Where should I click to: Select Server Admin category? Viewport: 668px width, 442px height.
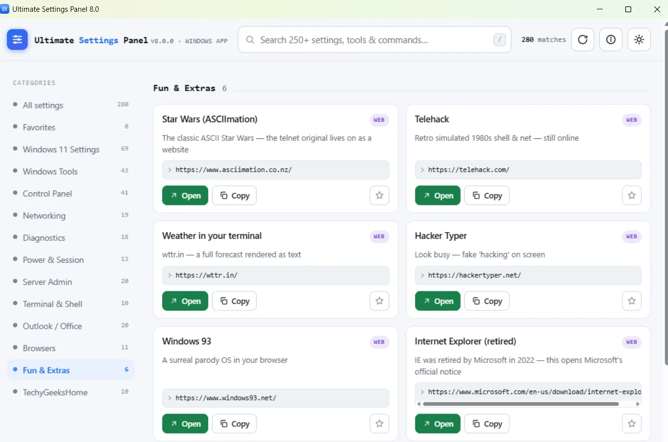[x=71, y=282]
